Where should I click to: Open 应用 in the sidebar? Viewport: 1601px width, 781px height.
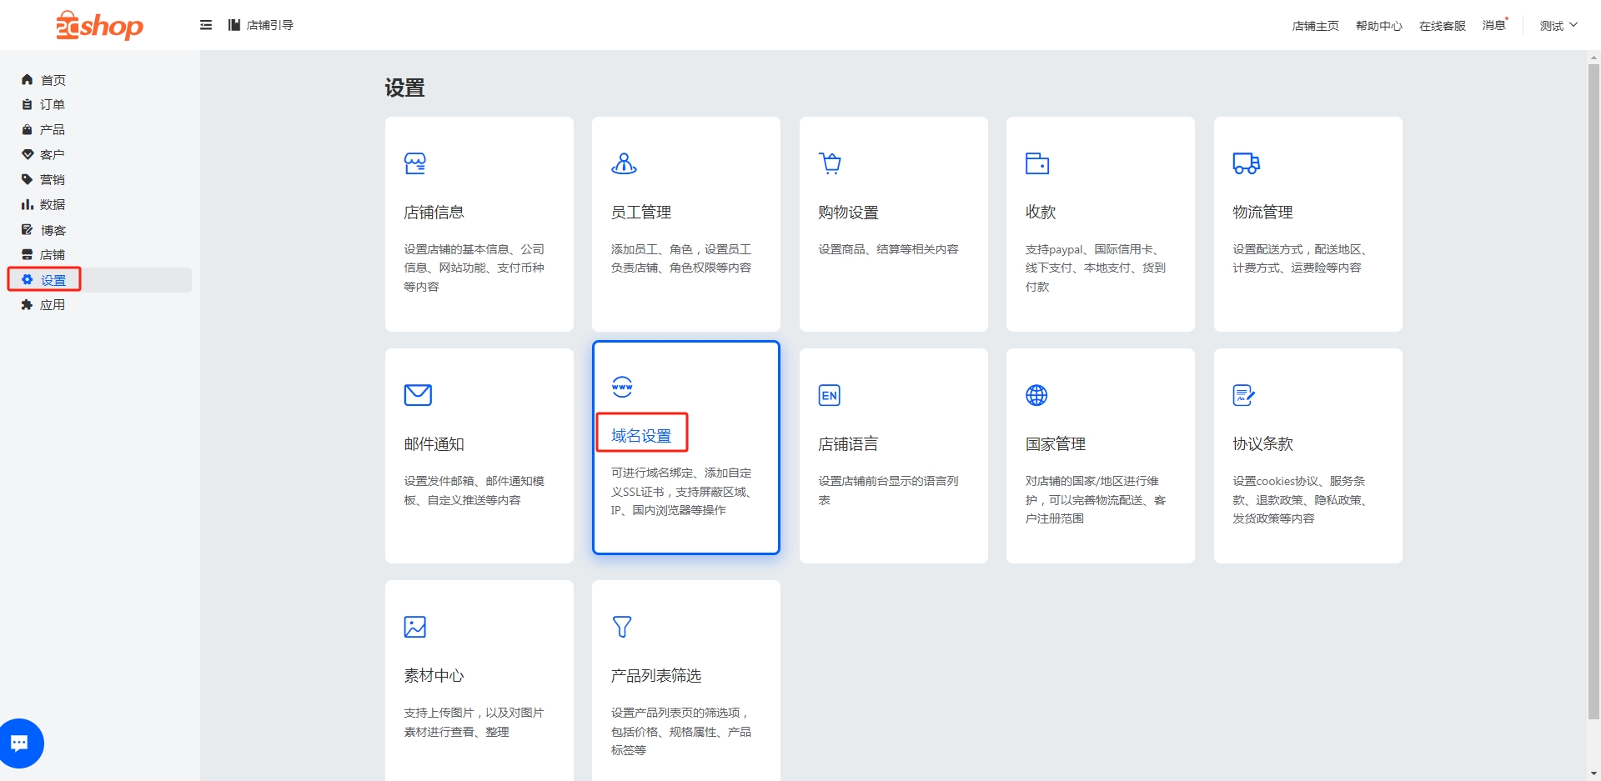pos(53,305)
